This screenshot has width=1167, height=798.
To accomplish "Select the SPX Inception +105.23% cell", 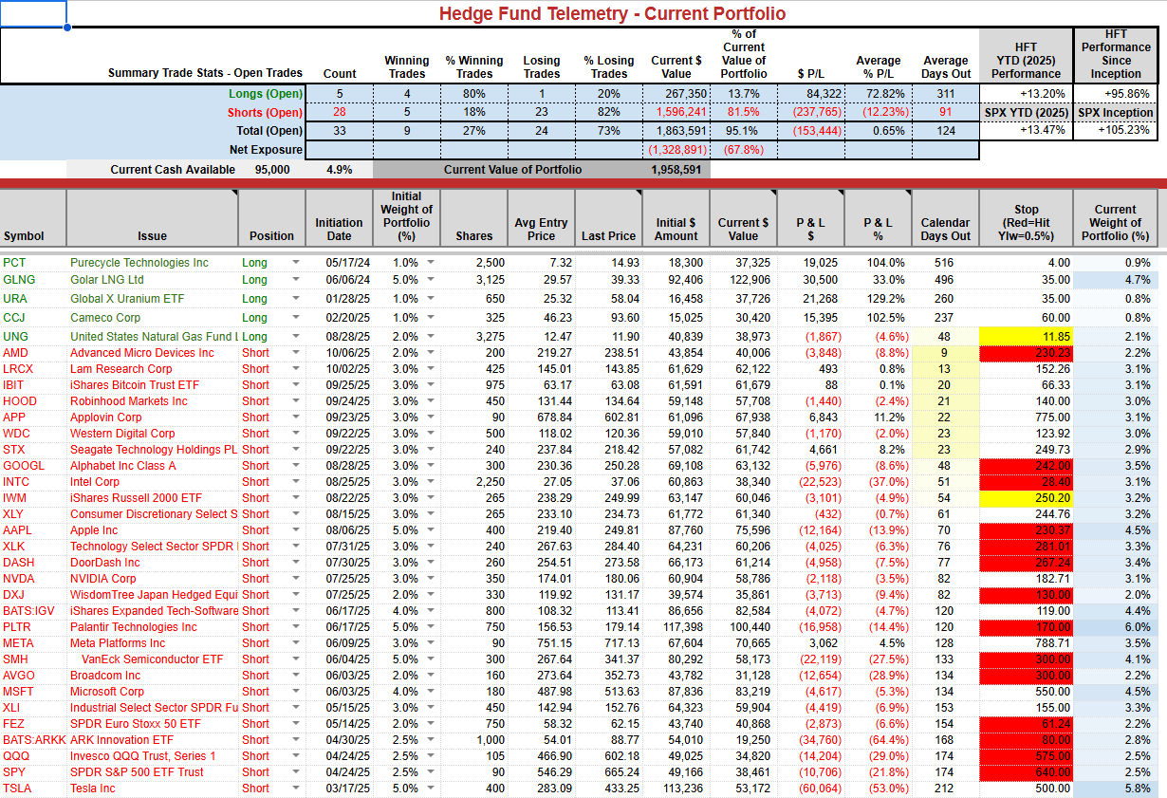I will pos(1120,131).
